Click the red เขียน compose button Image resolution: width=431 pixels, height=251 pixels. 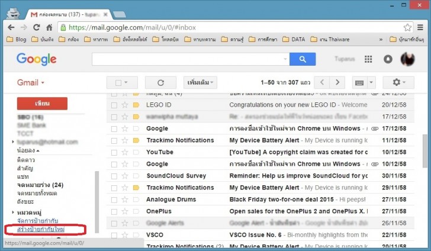click(x=42, y=104)
